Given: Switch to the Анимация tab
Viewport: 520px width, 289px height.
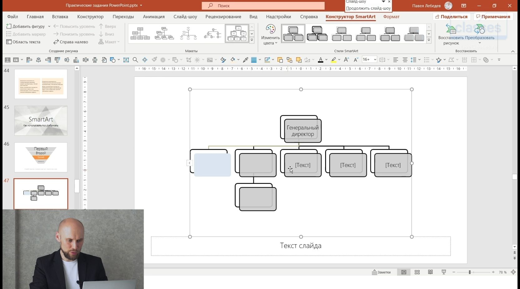Looking at the screenshot, I should point(154,17).
